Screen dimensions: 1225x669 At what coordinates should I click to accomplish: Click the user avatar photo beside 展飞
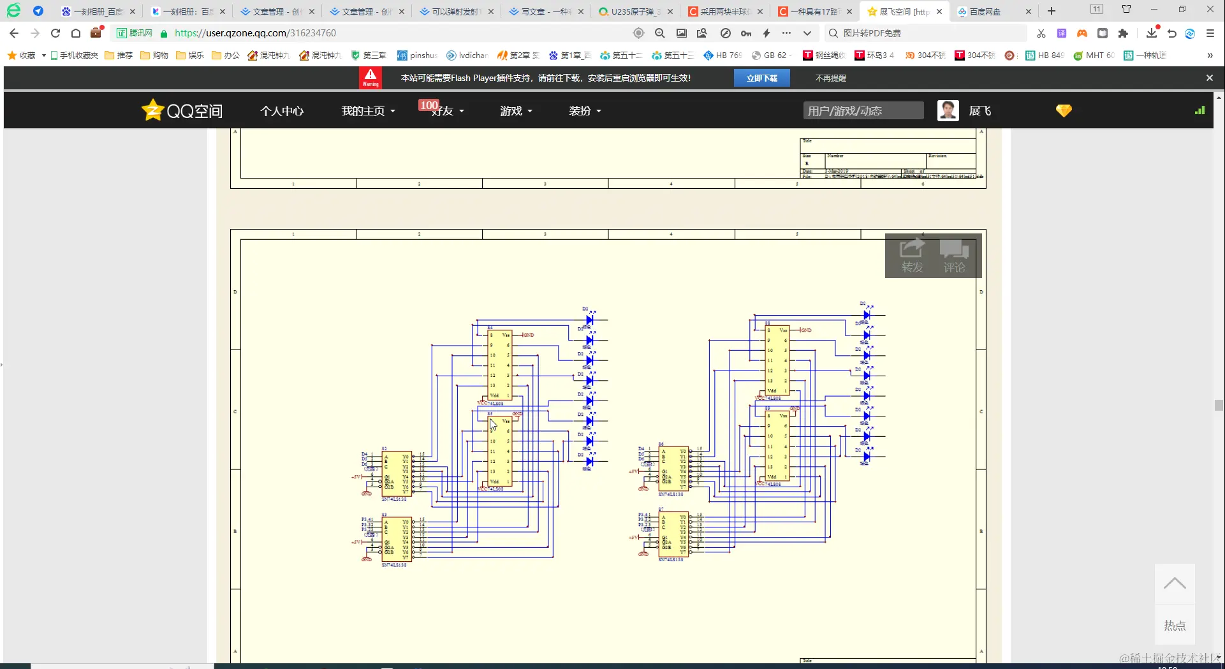(948, 111)
